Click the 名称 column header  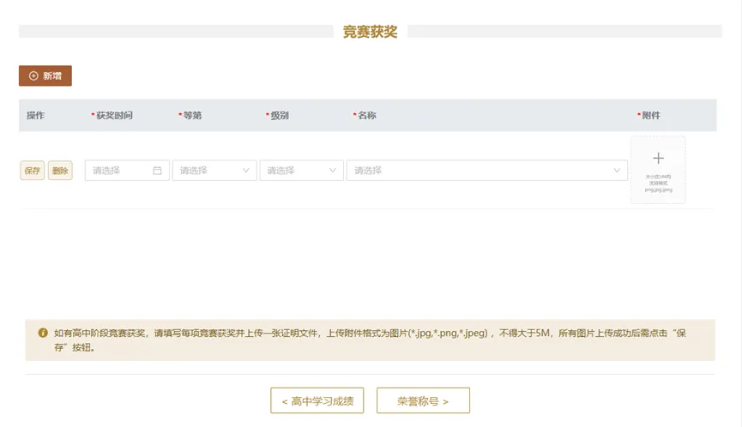[367, 116]
